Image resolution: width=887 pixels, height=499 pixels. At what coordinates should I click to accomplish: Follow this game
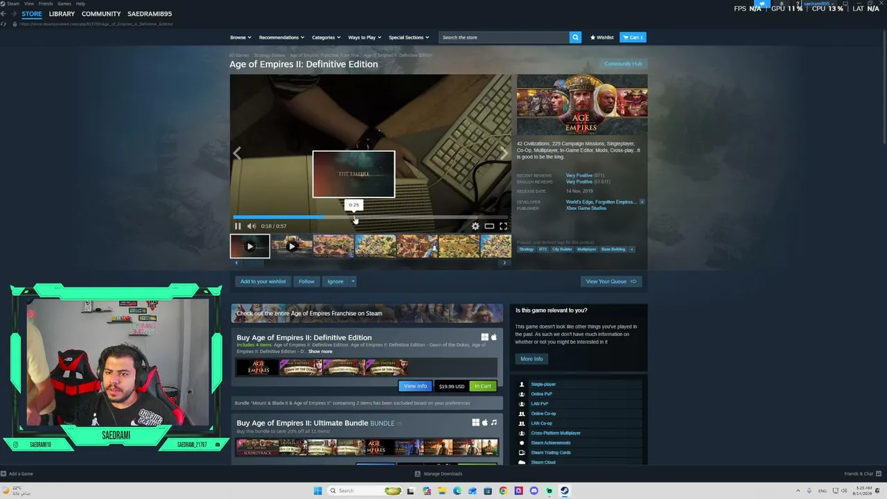point(306,281)
